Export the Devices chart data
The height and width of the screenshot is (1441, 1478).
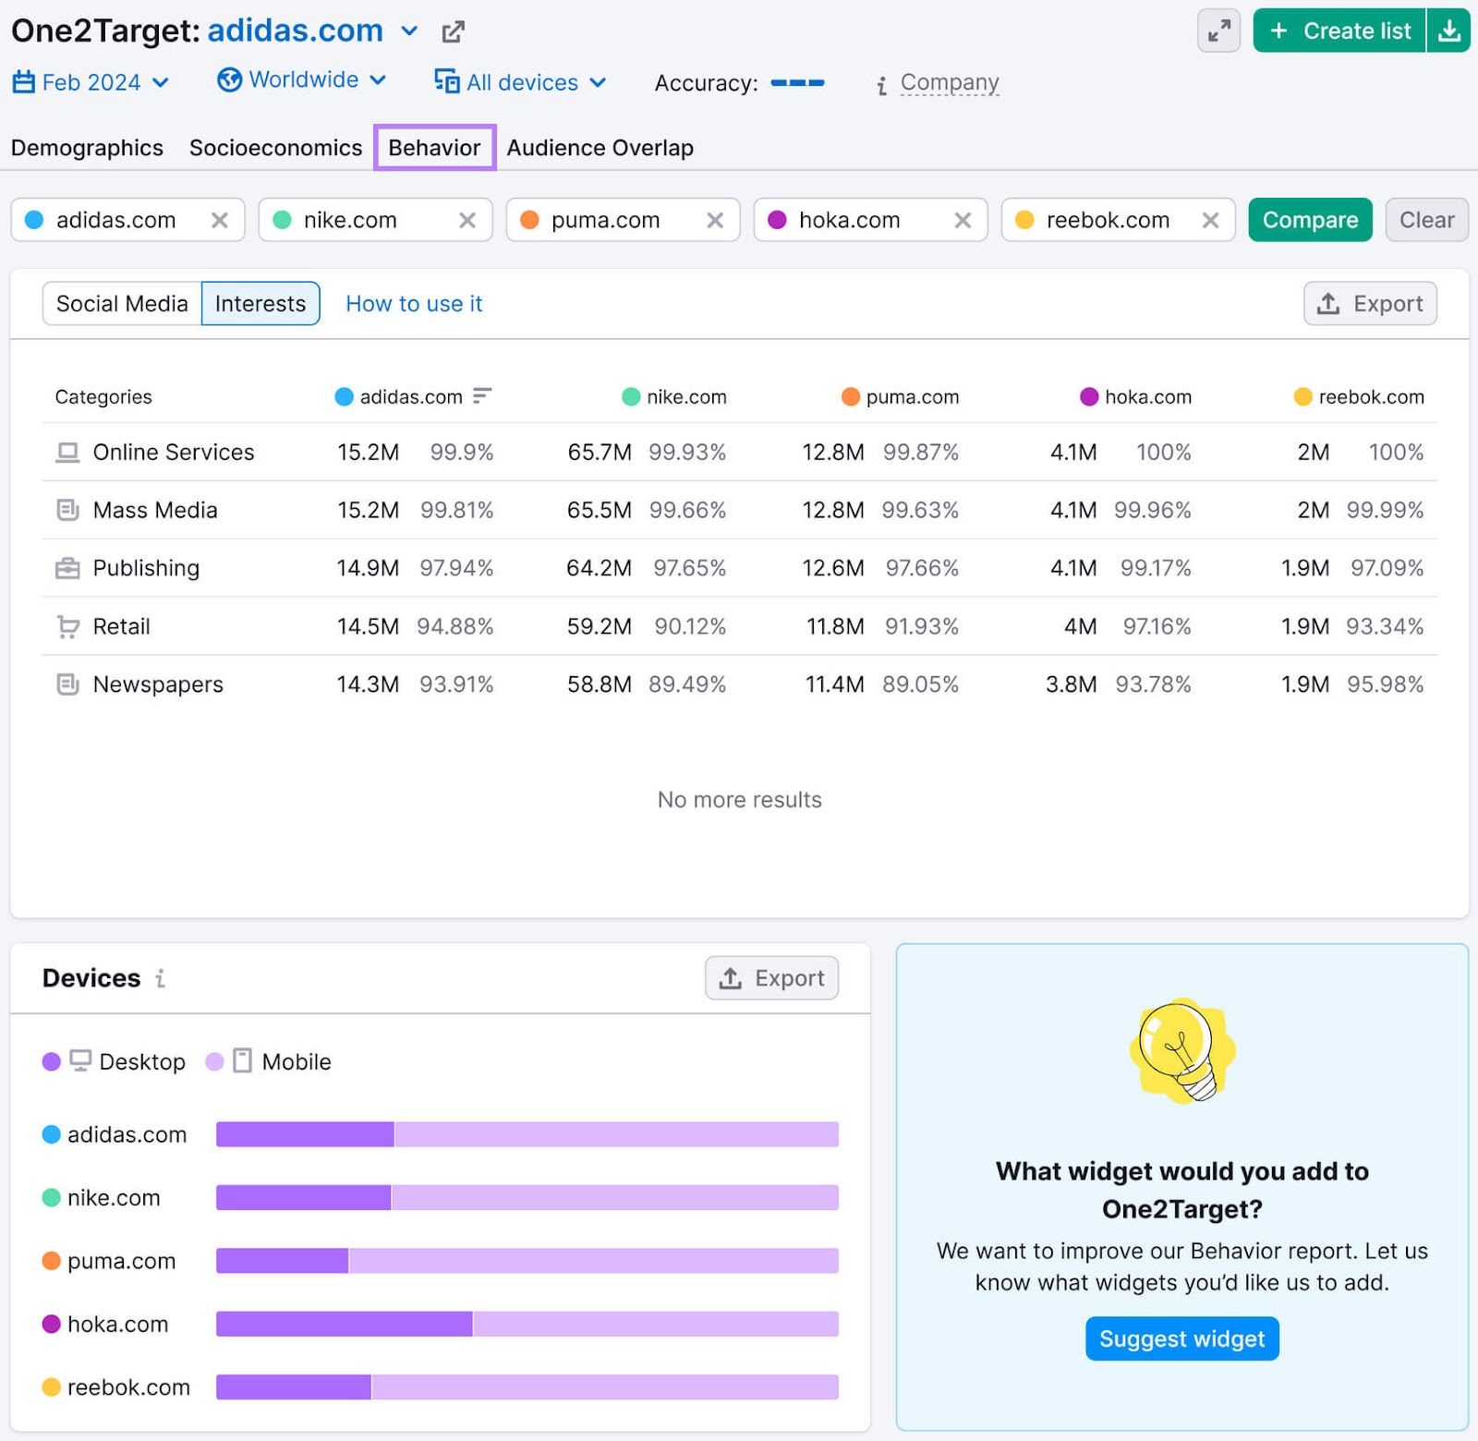point(772,977)
